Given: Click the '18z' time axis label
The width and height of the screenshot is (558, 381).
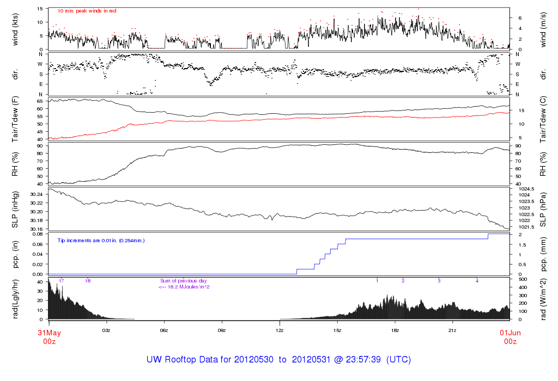Looking at the screenshot, I should tap(395, 330).
